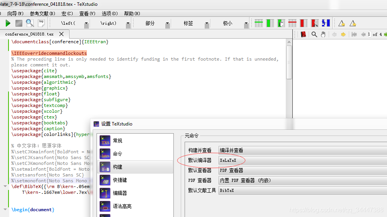
Task: Open 默认查看器 PDF 查看器 combo box
Action: (x=302, y=170)
